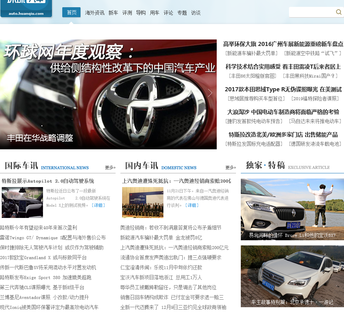The image size is (344, 312).
Task: Open 仁宝澄清传闻：乐视11月中旬 article
Action: (161, 268)
